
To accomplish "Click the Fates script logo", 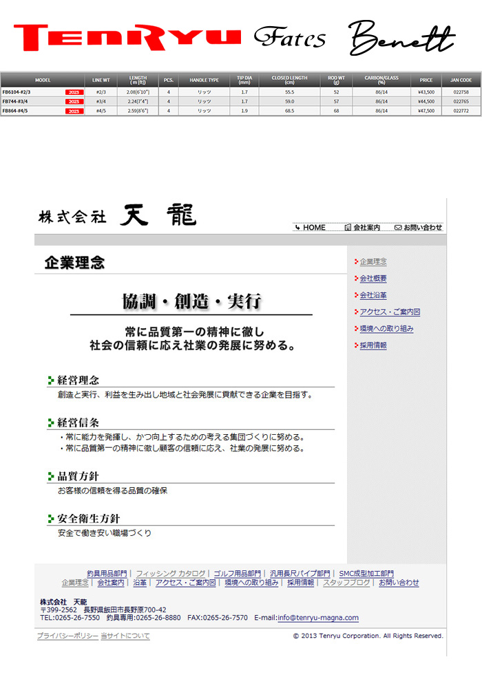I will point(290,37).
